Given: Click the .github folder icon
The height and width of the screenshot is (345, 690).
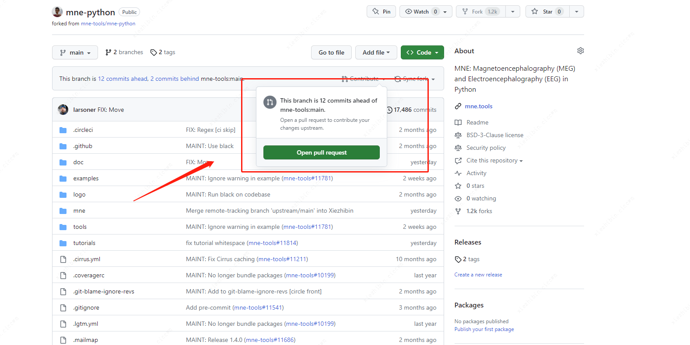Looking at the screenshot, I should coord(63,146).
